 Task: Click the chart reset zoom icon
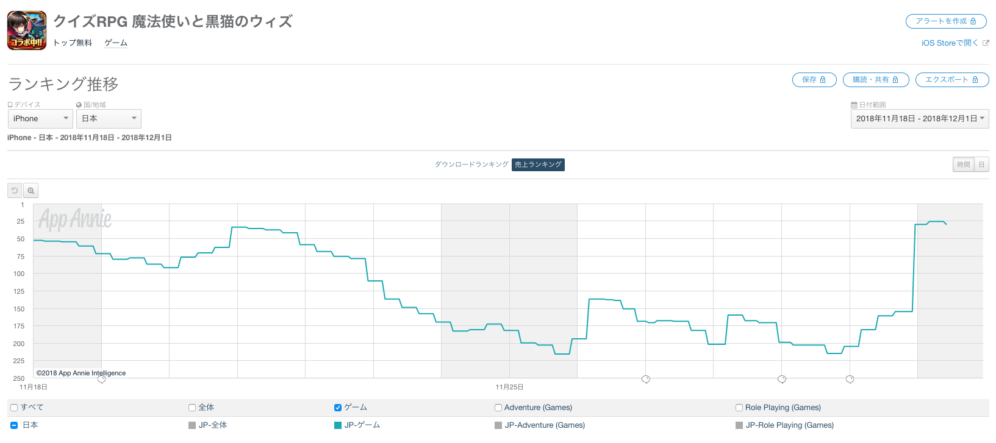(15, 191)
